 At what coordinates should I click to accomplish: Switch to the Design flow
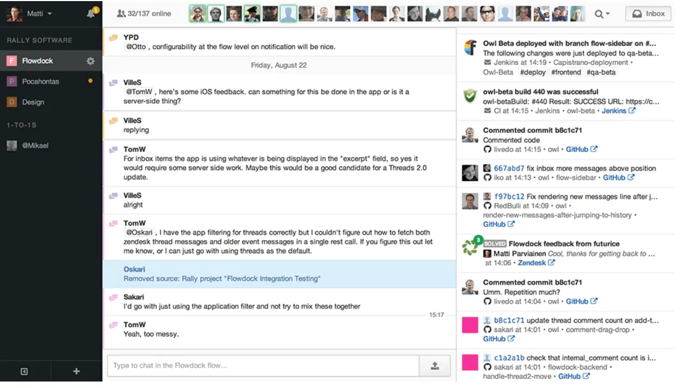click(x=33, y=102)
